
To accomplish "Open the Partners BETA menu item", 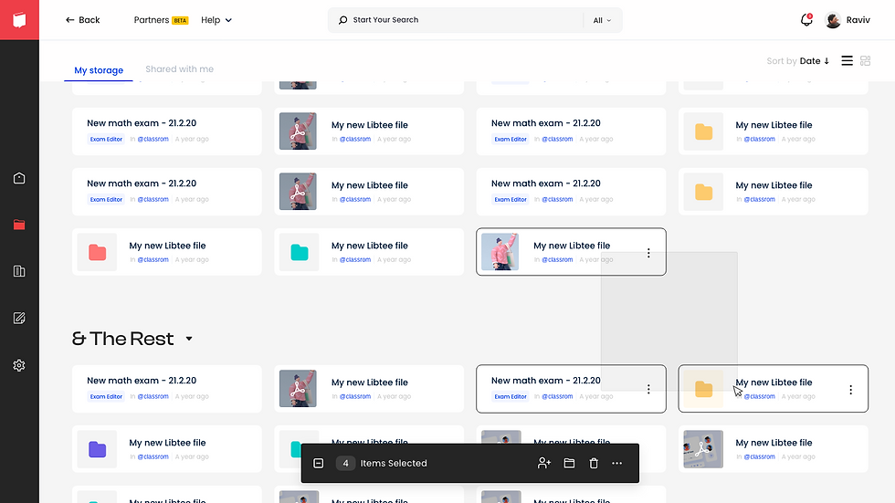I will coord(161,20).
